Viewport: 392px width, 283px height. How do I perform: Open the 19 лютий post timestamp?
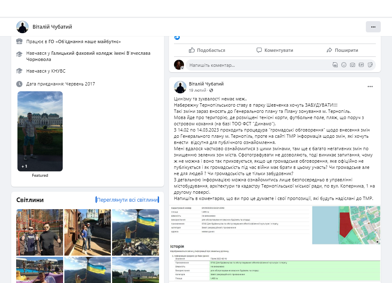(198, 90)
